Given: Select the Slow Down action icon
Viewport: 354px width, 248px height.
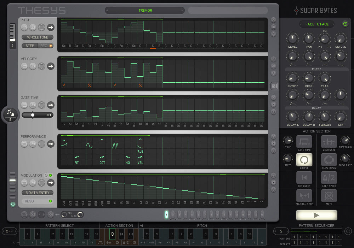Looking at the screenshot, I should (x=329, y=160).
